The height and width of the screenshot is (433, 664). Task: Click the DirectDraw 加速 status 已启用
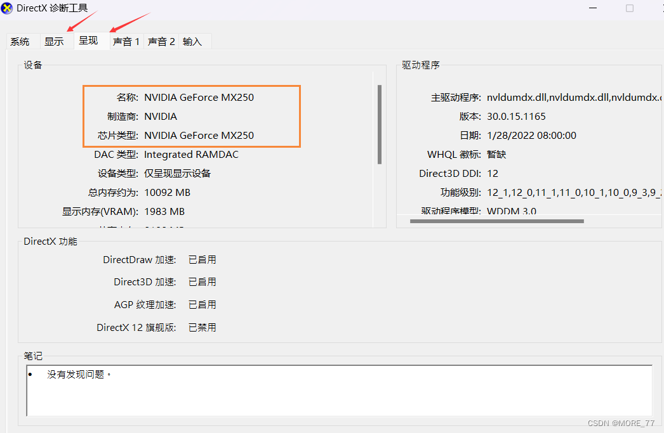(x=203, y=260)
